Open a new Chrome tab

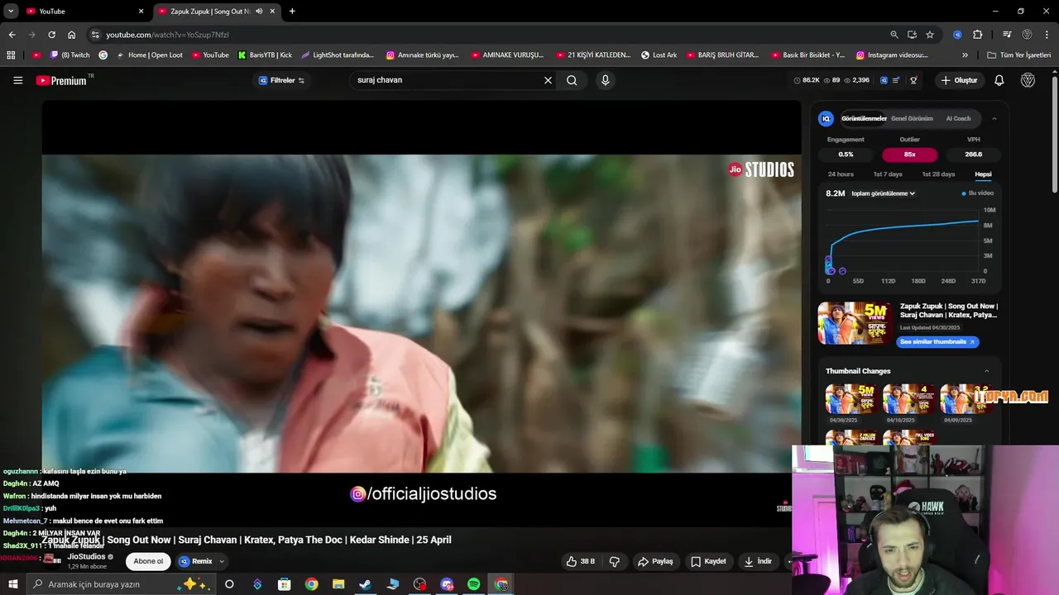click(292, 12)
